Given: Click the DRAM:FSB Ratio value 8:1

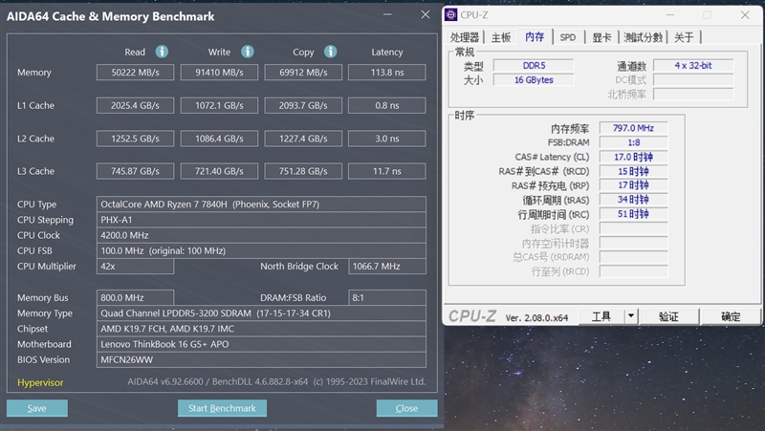Looking at the screenshot, I should (387, 297).
